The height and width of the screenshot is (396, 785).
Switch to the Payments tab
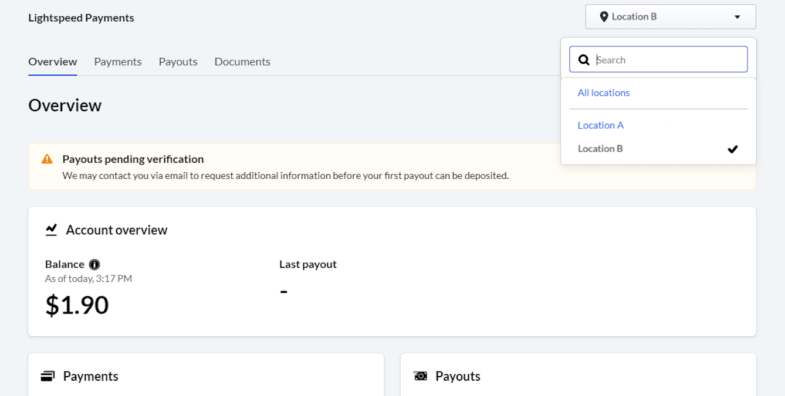(118, 62)
